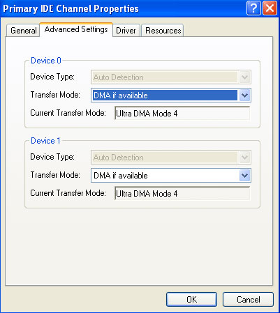Expand Device 1 Transfer Mode dropdown arrow

pyautogui.click(x=244, y=176)
